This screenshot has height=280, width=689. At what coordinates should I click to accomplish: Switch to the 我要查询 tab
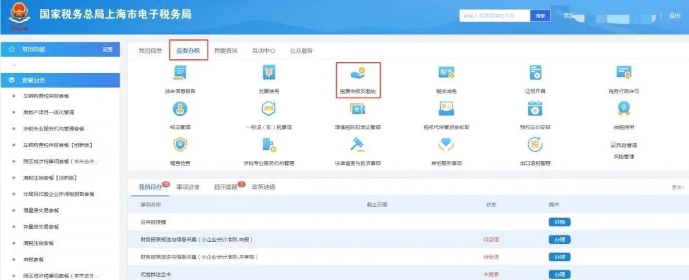click(226, 50)
